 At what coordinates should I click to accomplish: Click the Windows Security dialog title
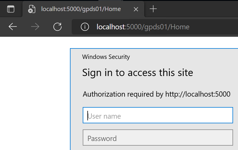coord(106,57)
